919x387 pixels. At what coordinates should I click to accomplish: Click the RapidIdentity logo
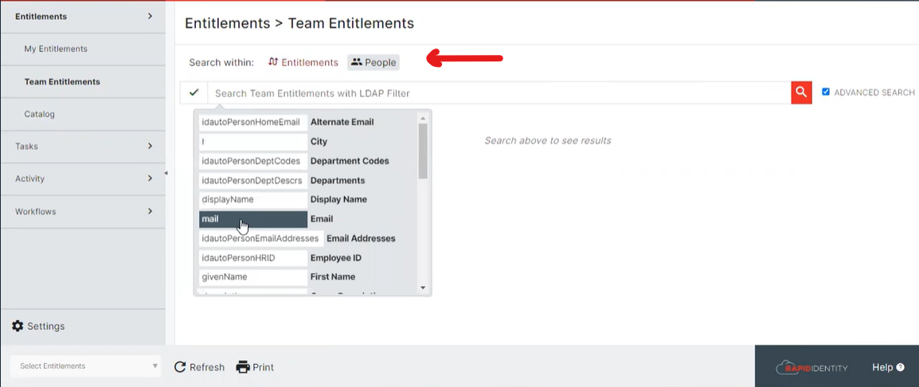tap(811, 368)
